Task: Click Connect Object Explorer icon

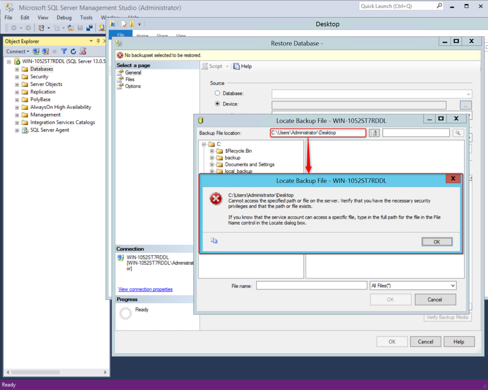Action: point(36,52)
